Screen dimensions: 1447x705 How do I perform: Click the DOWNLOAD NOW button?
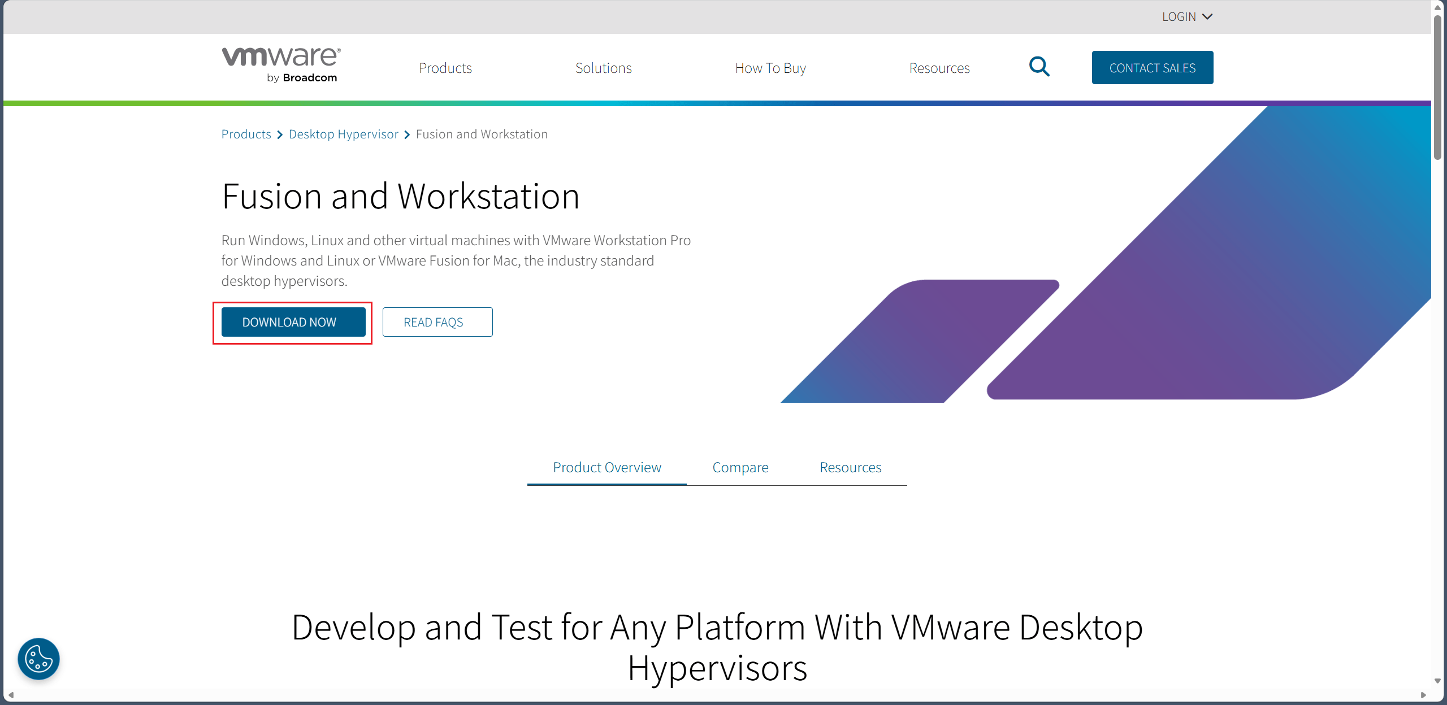(293, 322)
